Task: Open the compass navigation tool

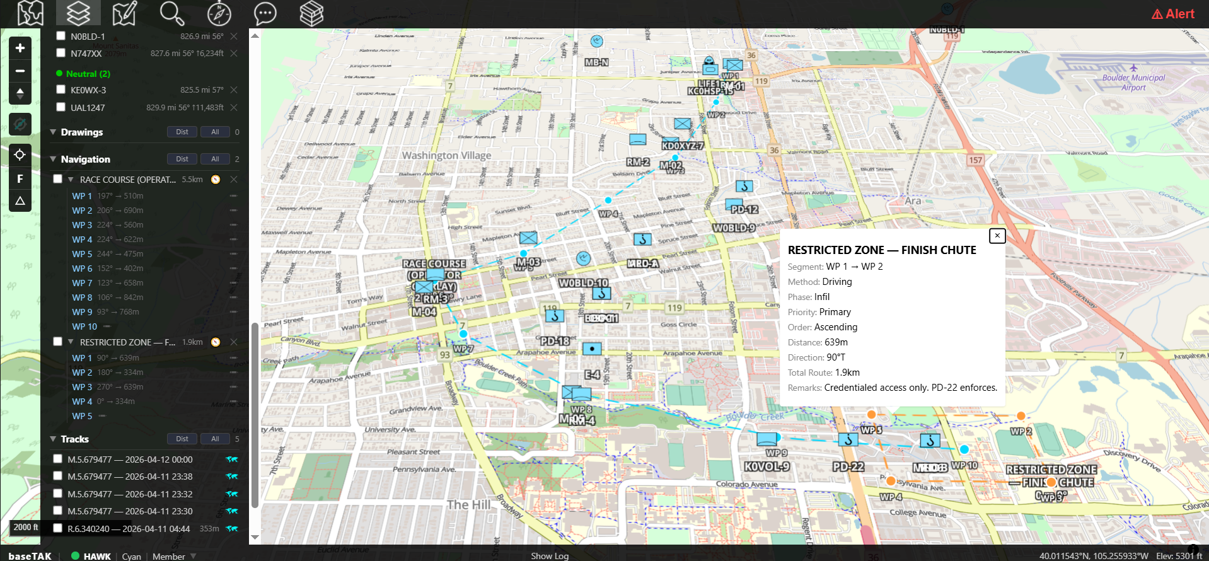Action: click(219, 13)
